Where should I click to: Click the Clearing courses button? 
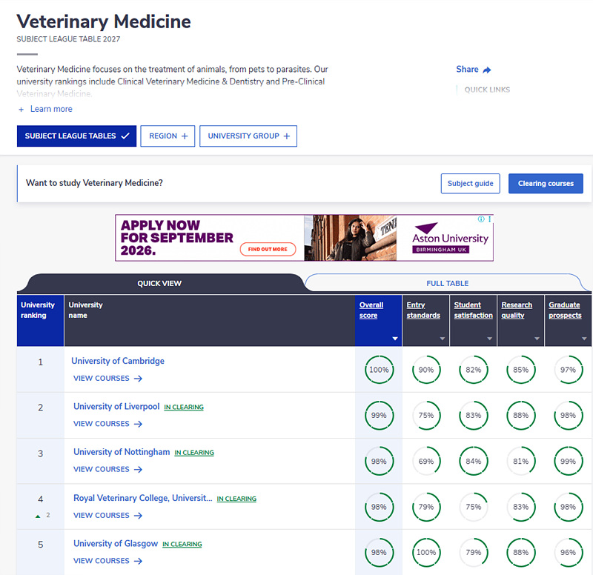[x=546, y=183]
